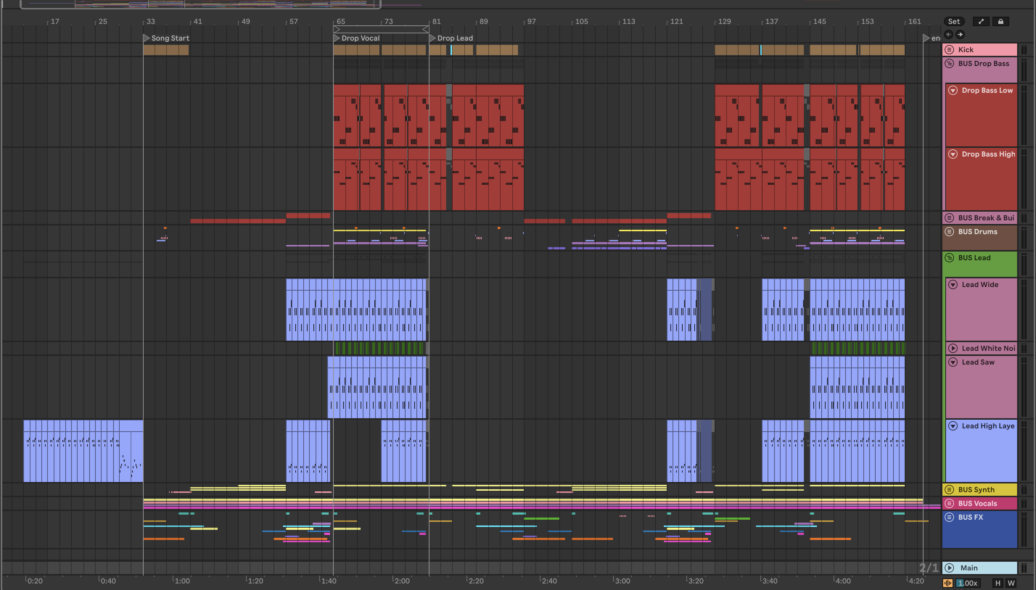Click the BUS Vocals group icon
This screenshot has width=1036, height=590.
pyautogui.click(x=949, y=503)
